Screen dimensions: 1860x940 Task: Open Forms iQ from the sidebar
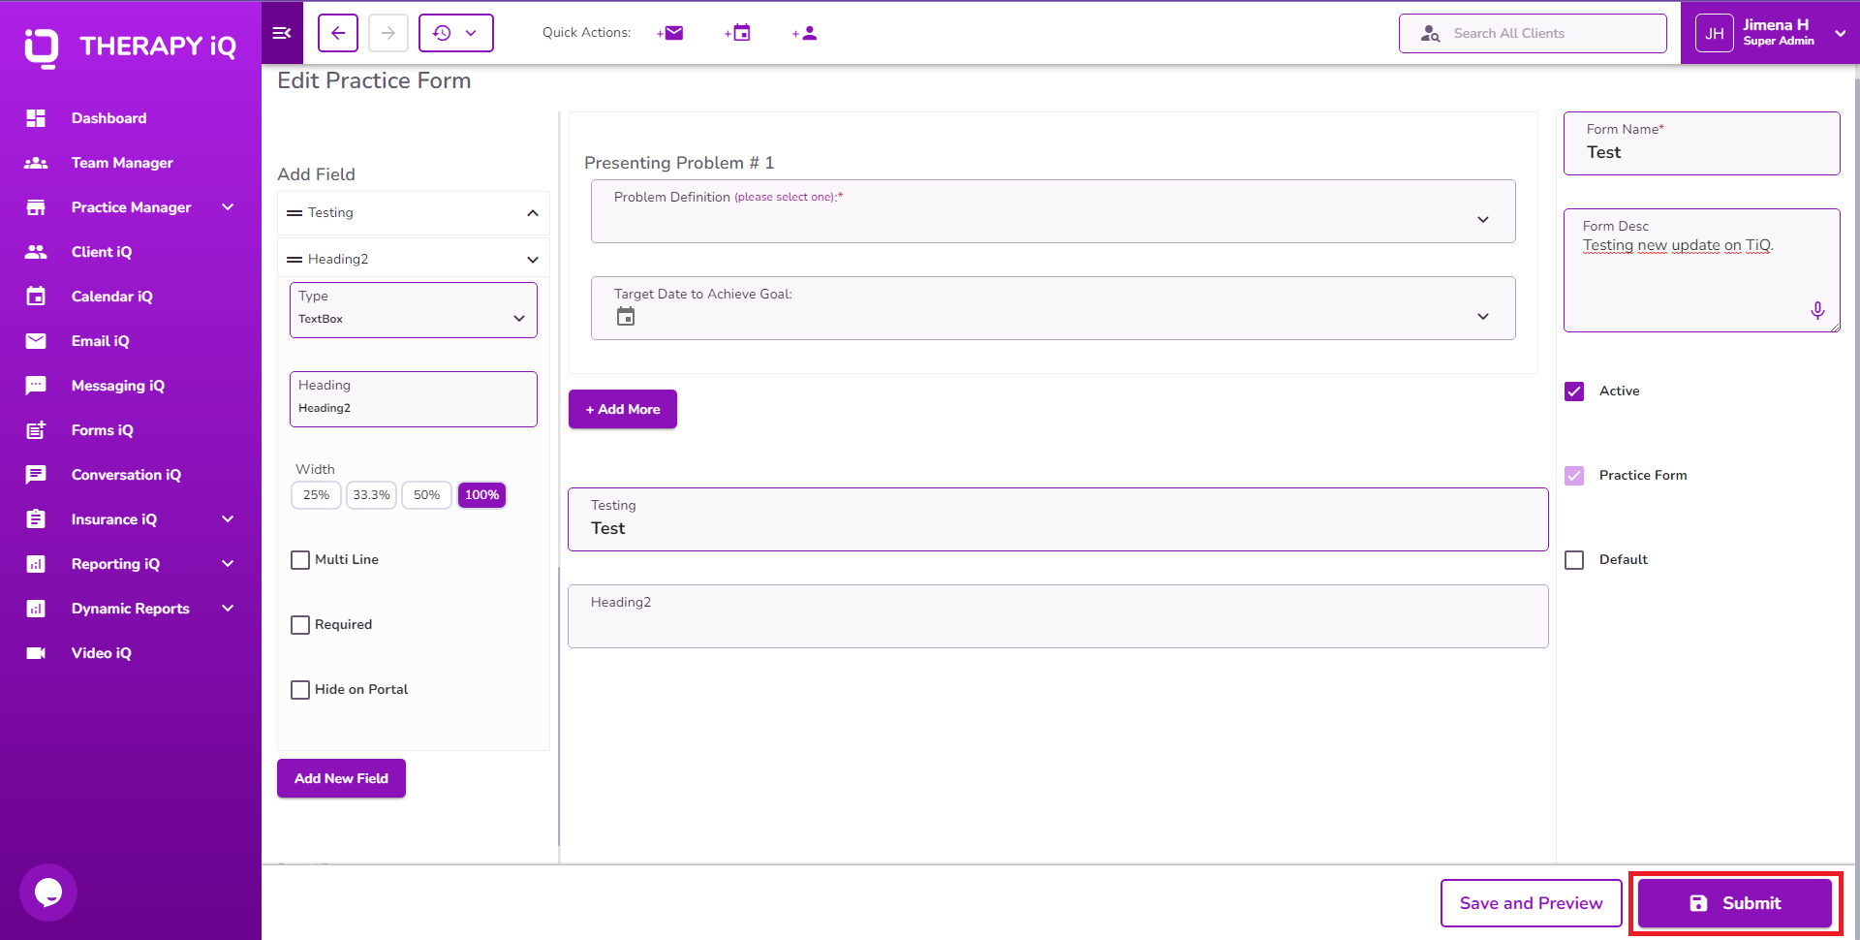pyautogui.click(x=103, y=429)
